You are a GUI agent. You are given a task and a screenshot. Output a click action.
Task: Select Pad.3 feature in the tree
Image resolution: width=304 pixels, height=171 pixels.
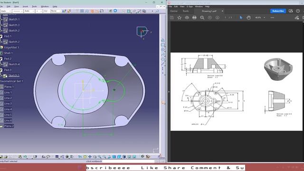point(8,70)
